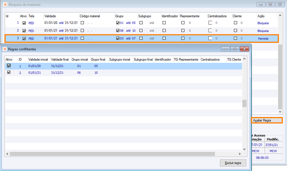Click Grupo inicial 06 in conflicting rules
This screenshot has width=287, height=171.
(79, 72)
